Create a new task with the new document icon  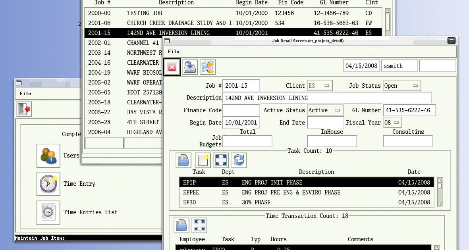pyautogui.click(x=202, y=160)
